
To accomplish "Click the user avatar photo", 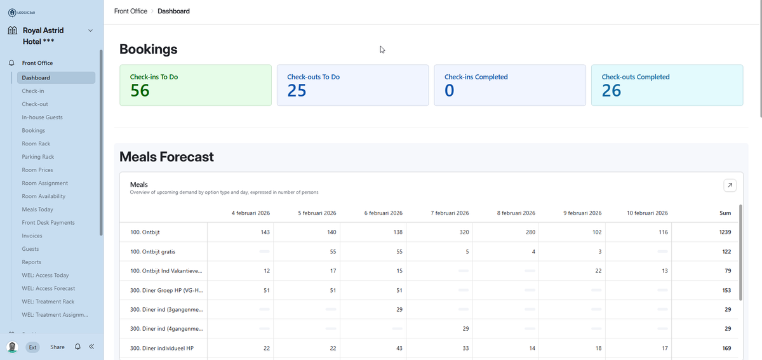I will (12, 347).
